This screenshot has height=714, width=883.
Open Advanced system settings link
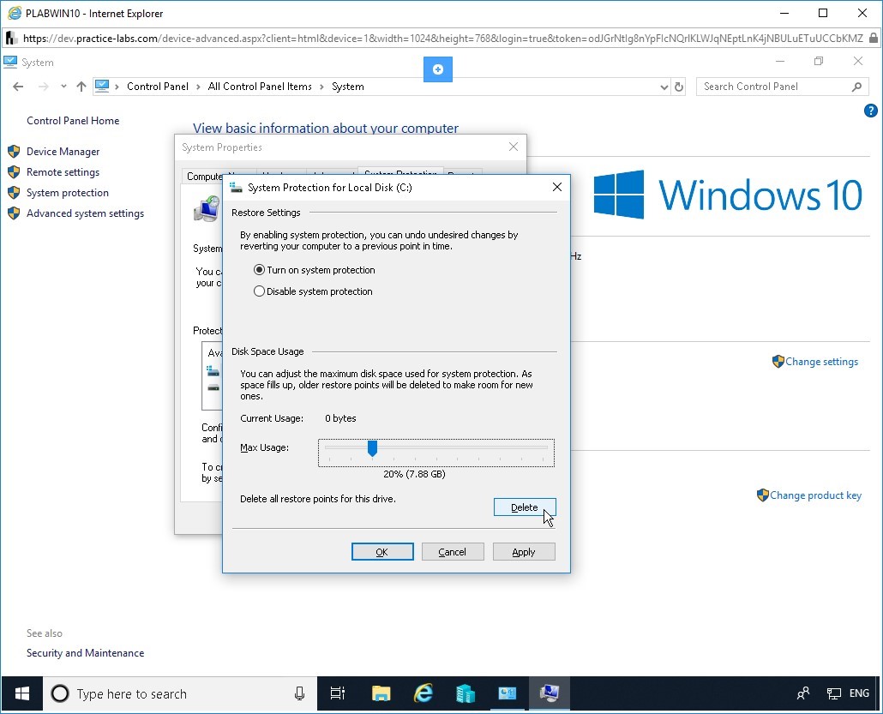[85, 213]
